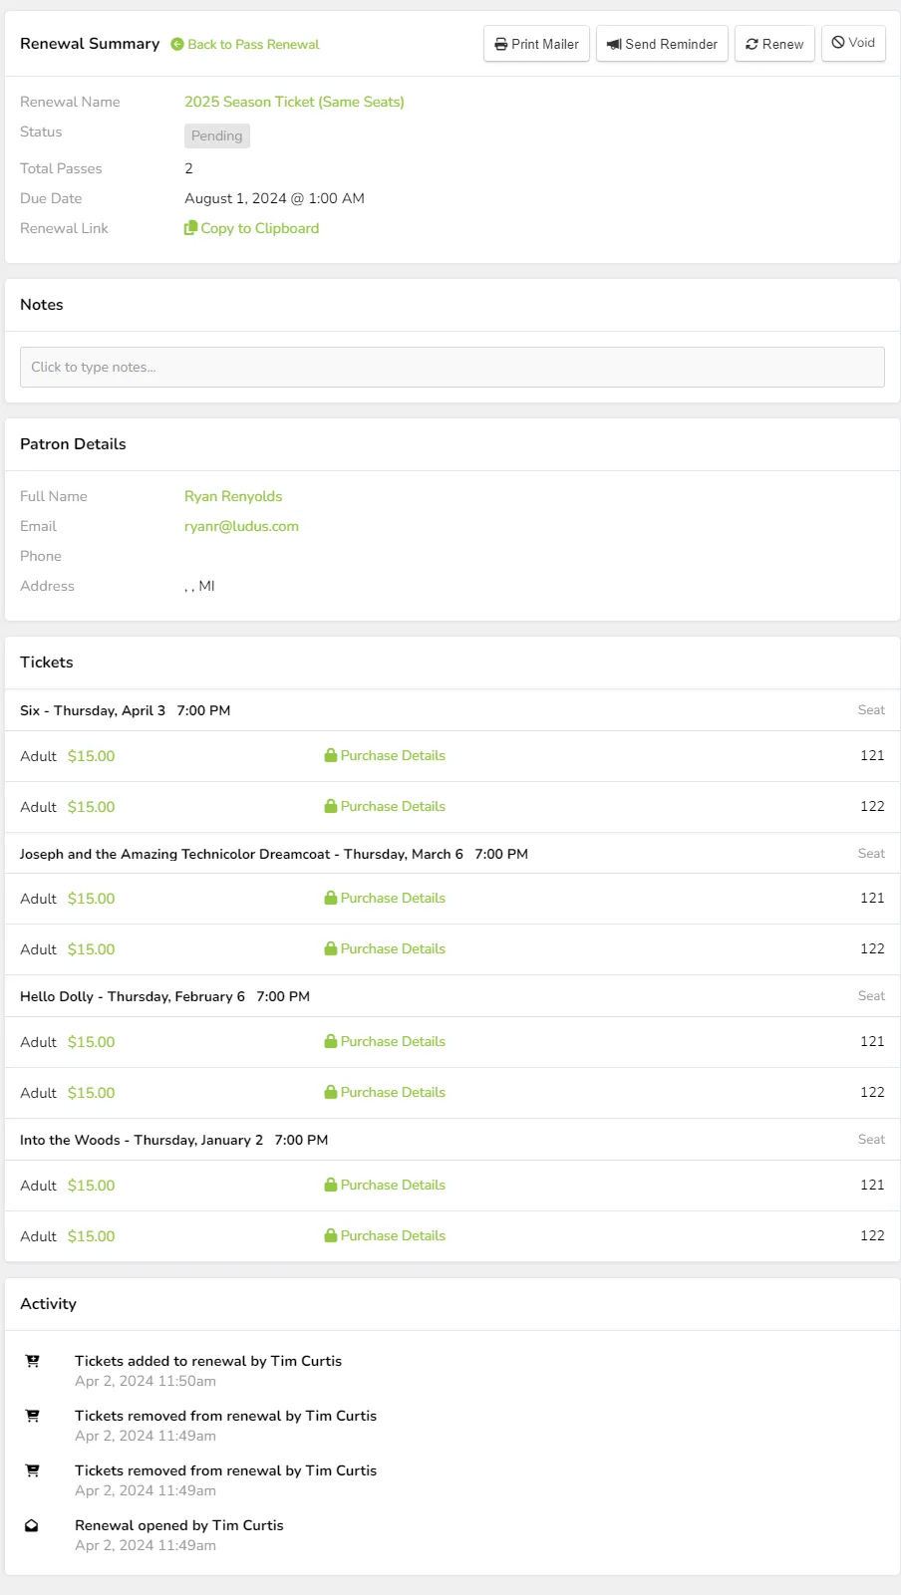
Task: Click 'Tickets added to renewal by Tim Curtis'
Action: click(208, 1361)
